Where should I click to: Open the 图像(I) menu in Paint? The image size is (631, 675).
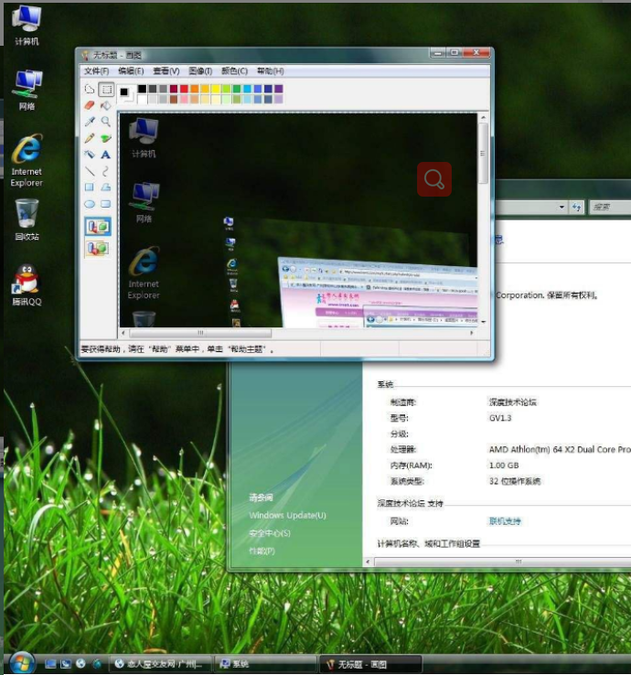pos(200,71)
